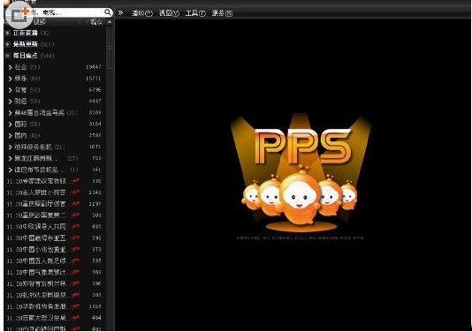
Task: Expand the 第46届台湾金马奖 arrow
Action: click(x=11, y=113)
